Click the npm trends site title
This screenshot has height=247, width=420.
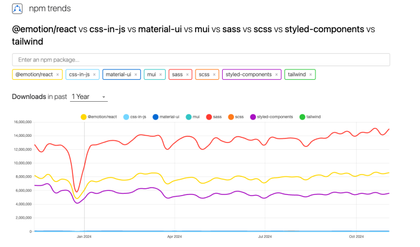coord(50,9)
